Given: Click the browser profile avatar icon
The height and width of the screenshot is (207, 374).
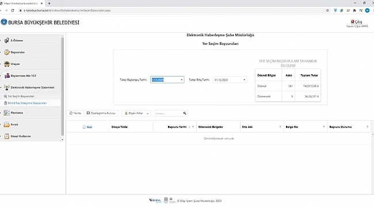Looking at the screenshot, I should [367, 10].
